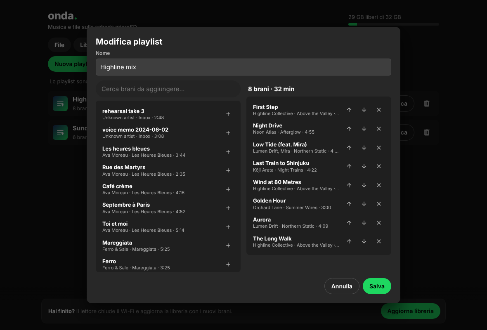Move Last Train to Shinjuku down
Viewport: 487px width, 330px height.
coord(364,166)
